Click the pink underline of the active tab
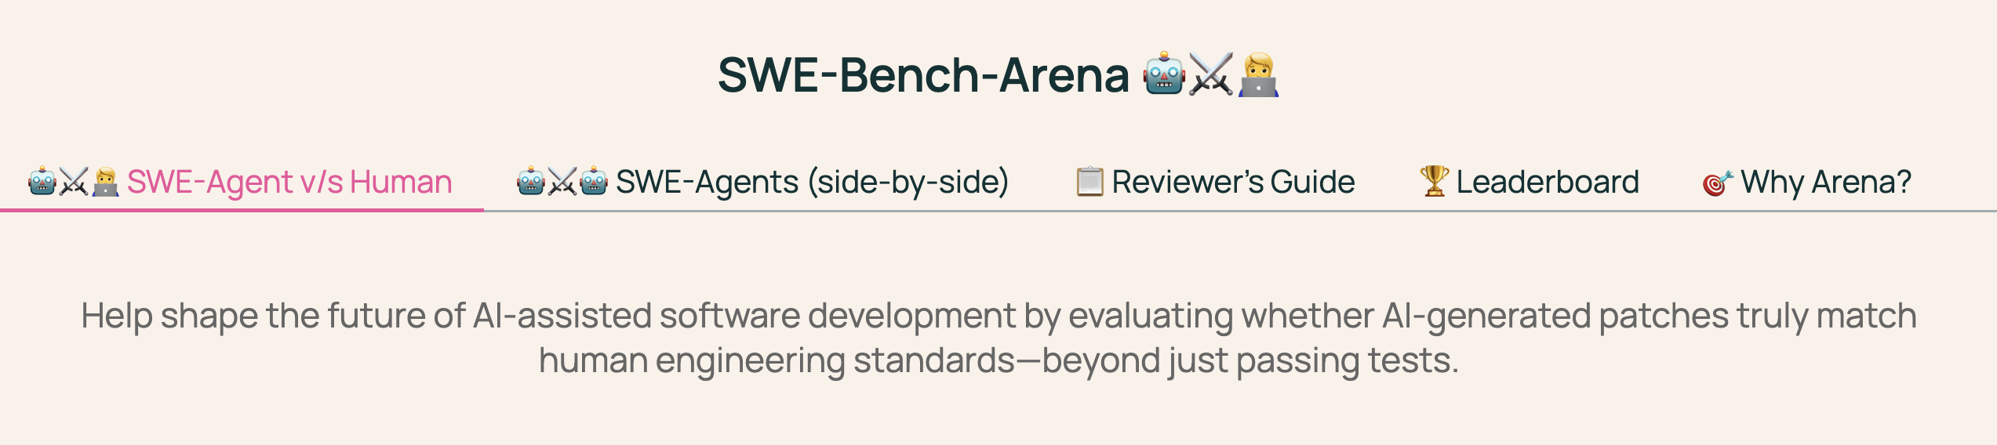This screenshot has height=445, width=1997. (242, 210)
